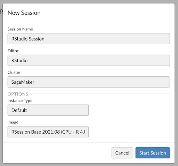Click the Session Name label

coord(20,29)
